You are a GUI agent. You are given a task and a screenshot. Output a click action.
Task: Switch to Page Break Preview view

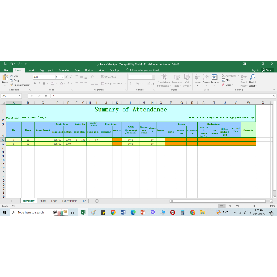pyautogui.click(x=237, y=206)
